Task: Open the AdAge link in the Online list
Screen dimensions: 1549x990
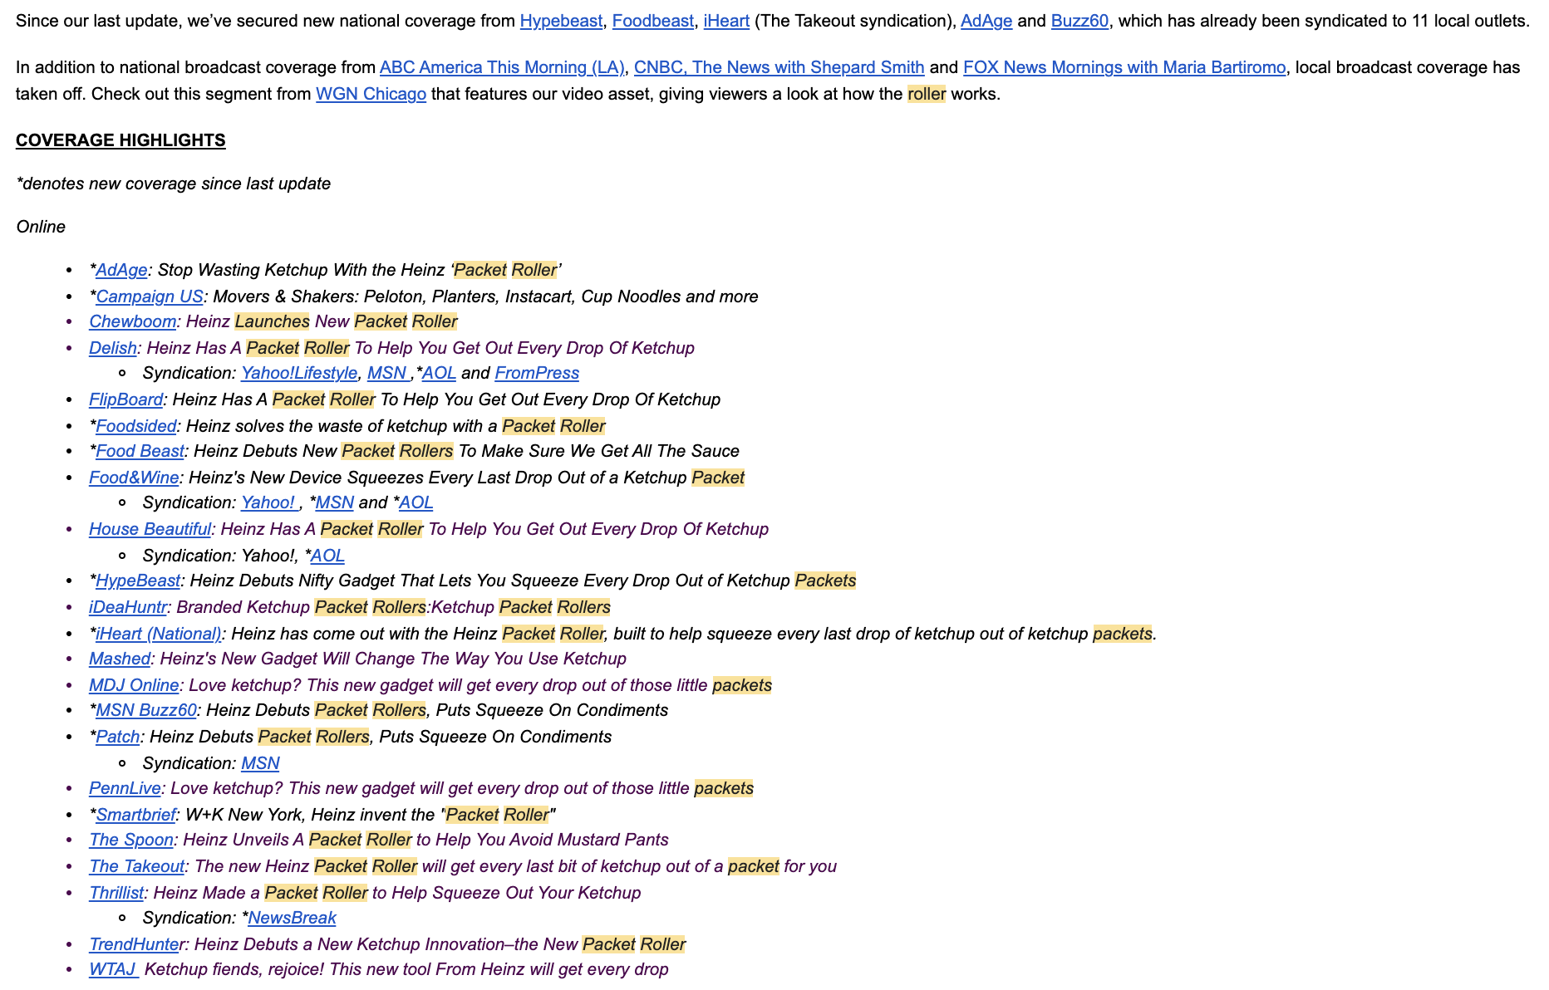Action: pos(121,270)
